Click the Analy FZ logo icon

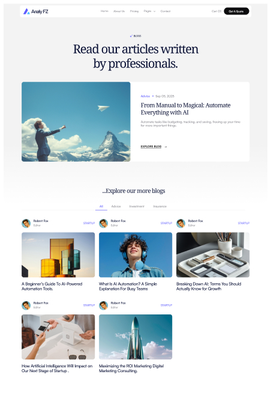(26, 11)
